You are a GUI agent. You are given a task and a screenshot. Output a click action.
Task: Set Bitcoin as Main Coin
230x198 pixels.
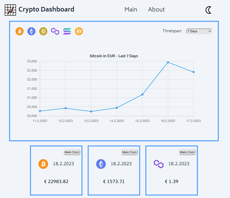(x=72, y=152)
